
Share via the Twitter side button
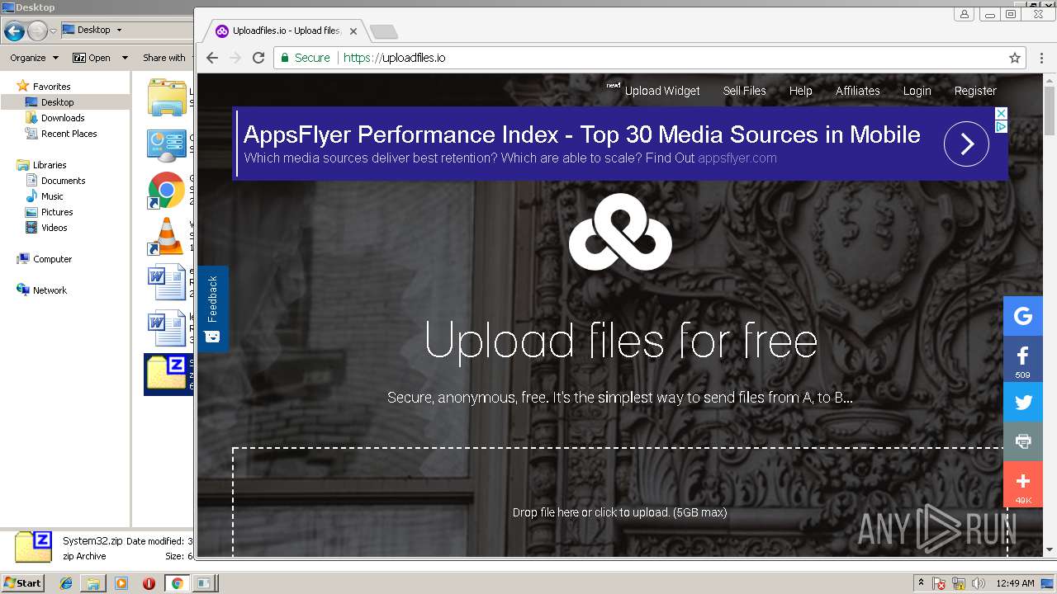[x=1023, y=403]
